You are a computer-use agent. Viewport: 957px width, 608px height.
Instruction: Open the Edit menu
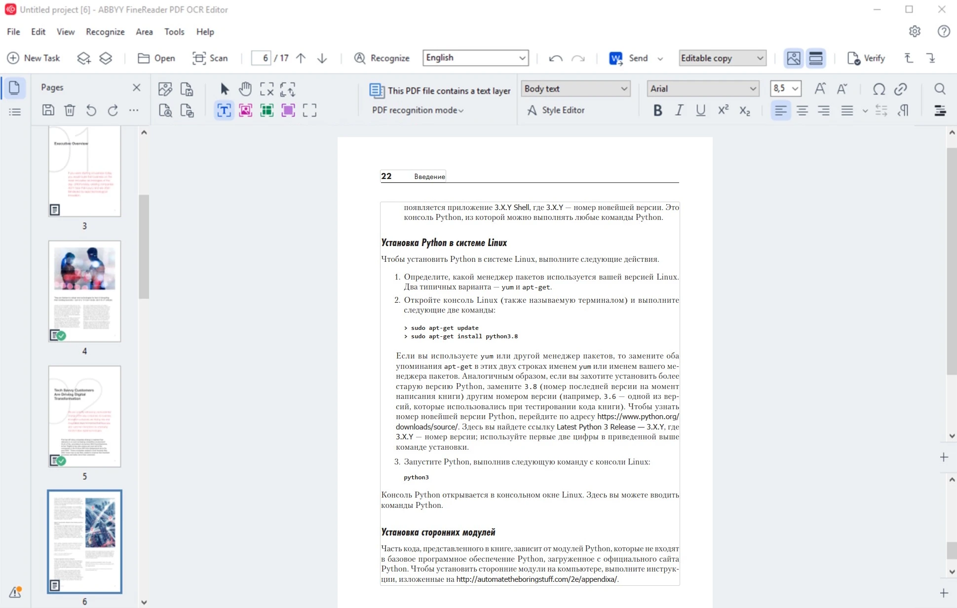click(x=38, y=32)
